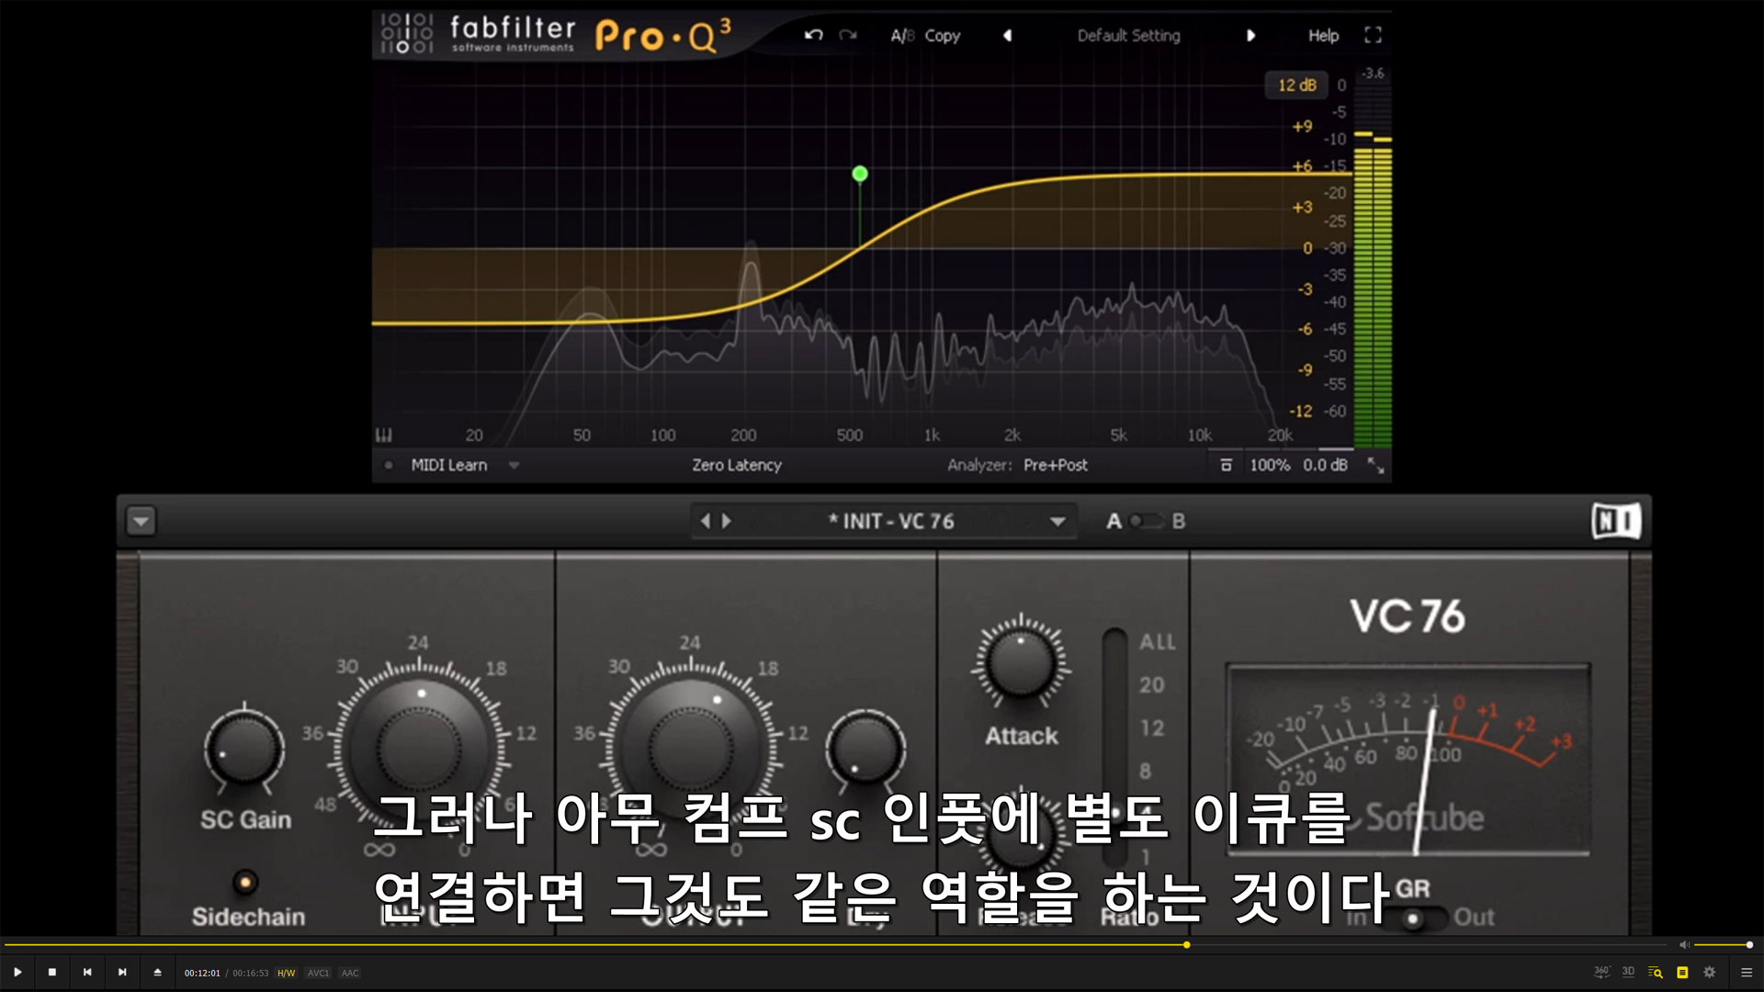Open Zero Latency processing mode menu
The image size is (1764, 992).
[737, 465]
